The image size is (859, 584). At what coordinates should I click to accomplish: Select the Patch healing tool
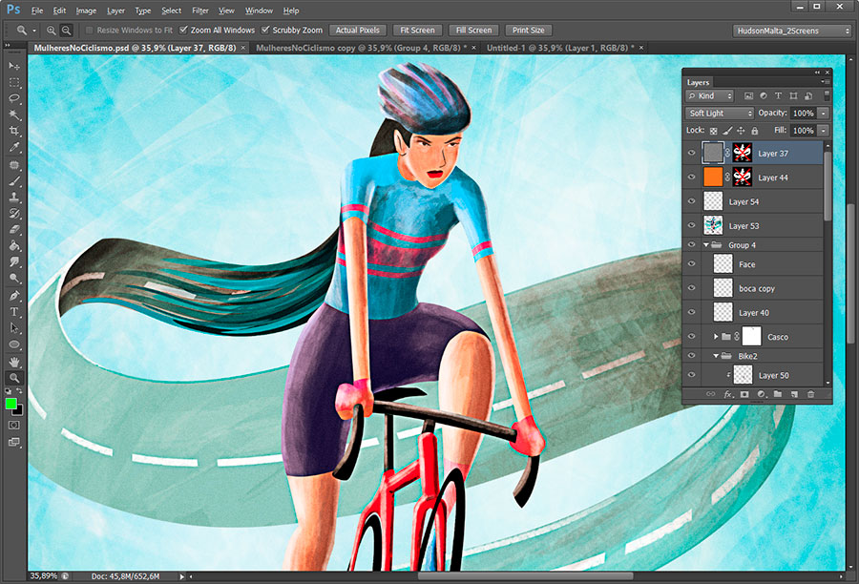point(14,165)
